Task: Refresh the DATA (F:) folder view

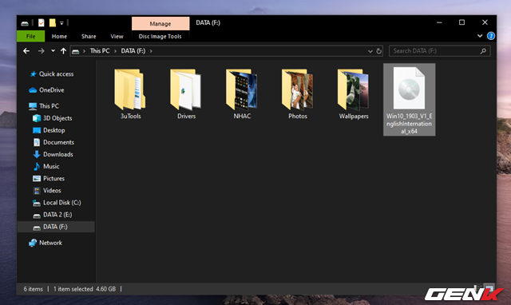Action: point(378,51)
